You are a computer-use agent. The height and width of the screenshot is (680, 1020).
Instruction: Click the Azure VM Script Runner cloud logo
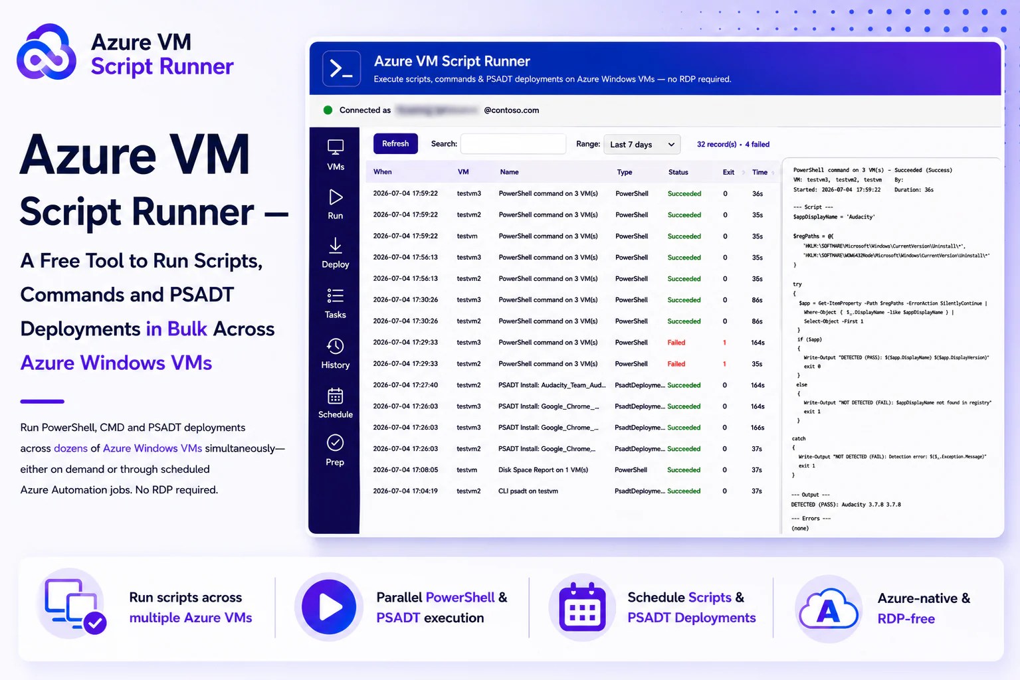pyautogui.click(x=47, y=52)
